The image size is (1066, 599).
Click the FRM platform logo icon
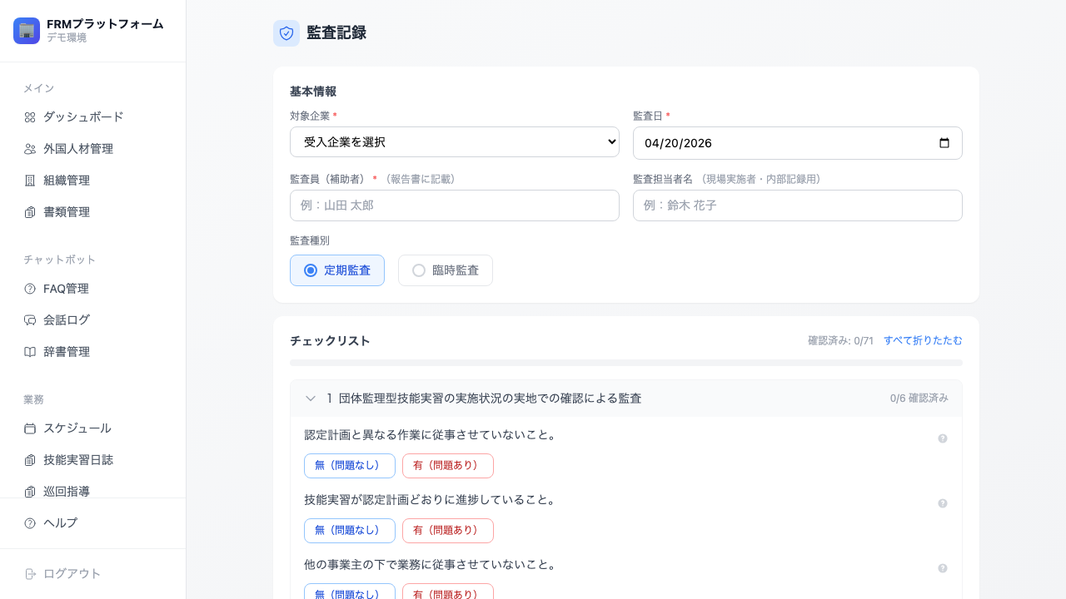pyautogui.click(x=27, y=31)
